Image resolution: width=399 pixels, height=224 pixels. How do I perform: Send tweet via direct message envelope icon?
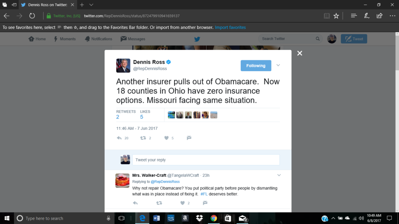(x=189, y=138)
